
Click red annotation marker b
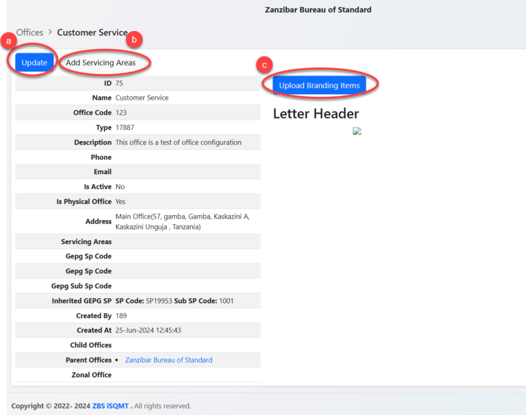[x=135, y=39]
